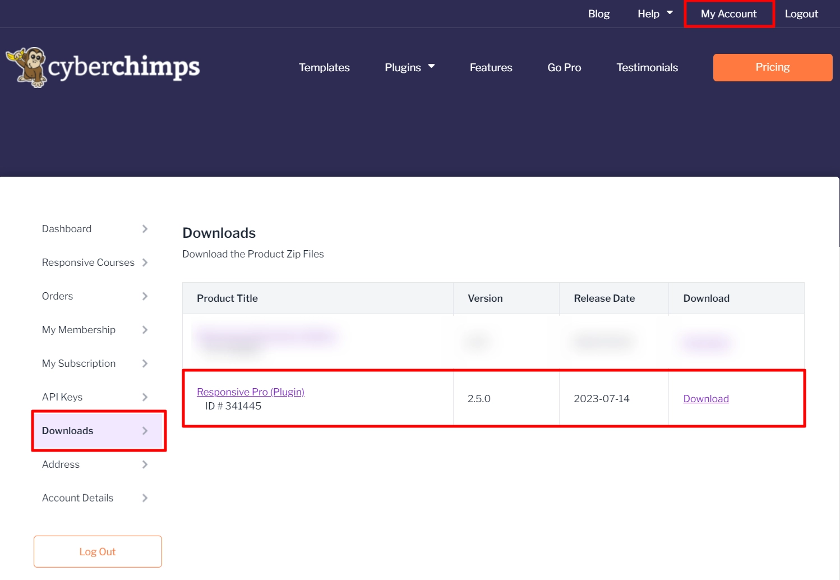Open the Responsive Pro (Plugin) product page

click(251, 392)
